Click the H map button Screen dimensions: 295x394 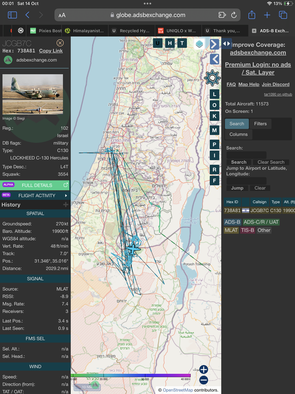(x=170, y=43)
